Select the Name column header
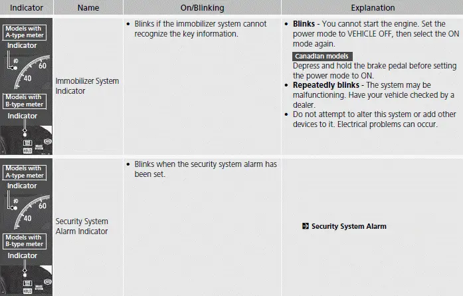This screenshot has width=463, height=296. pyautogui.click(x=88, y=7)
